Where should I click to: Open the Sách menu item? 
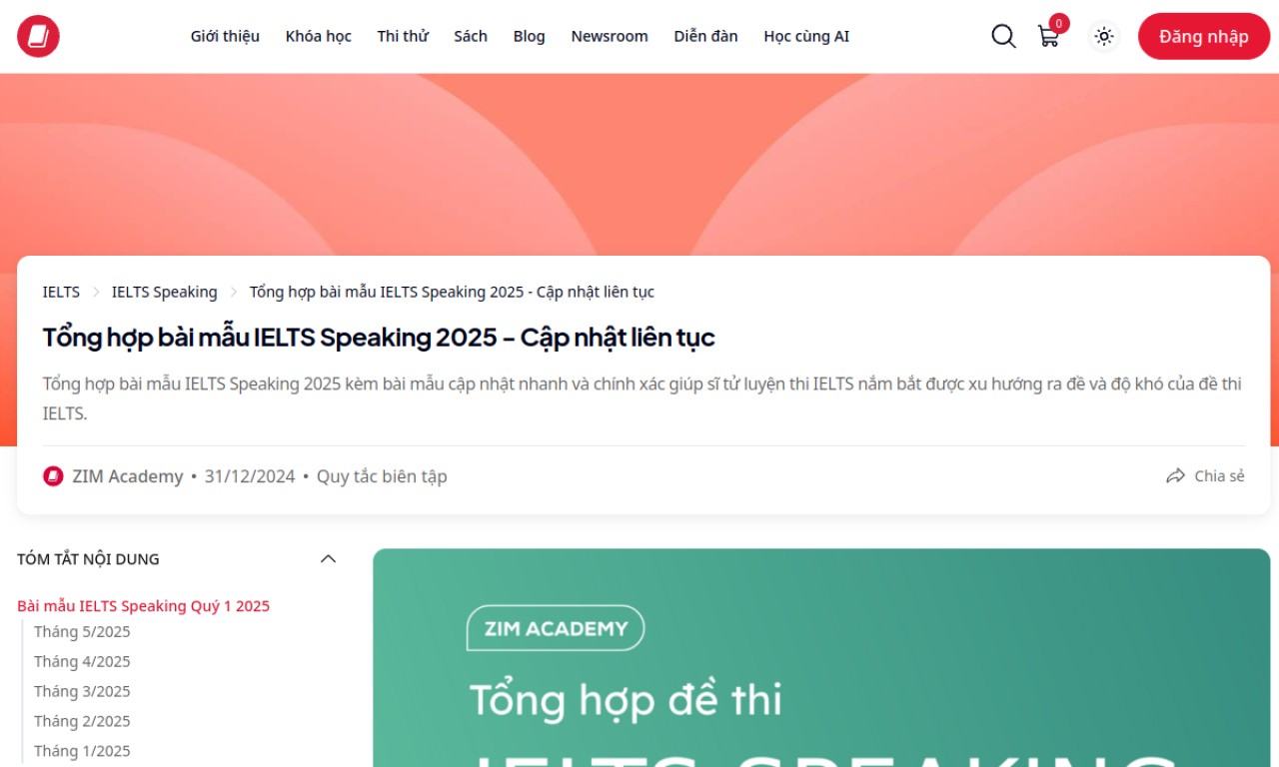point(471,36)
